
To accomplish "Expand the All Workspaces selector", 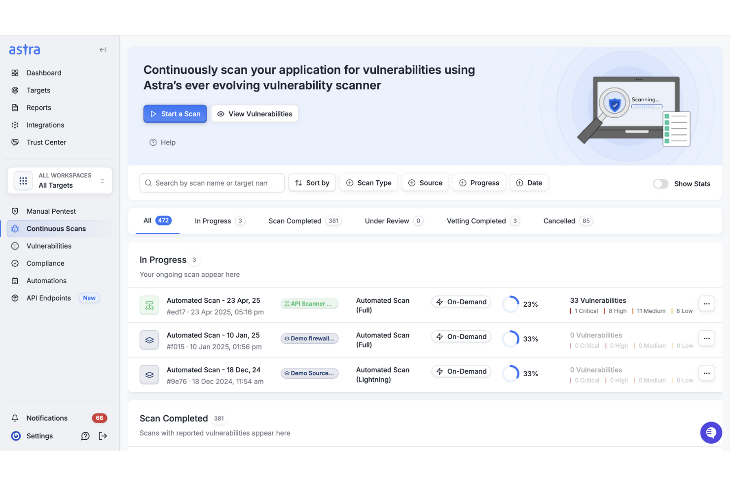I will coord(60,181).
